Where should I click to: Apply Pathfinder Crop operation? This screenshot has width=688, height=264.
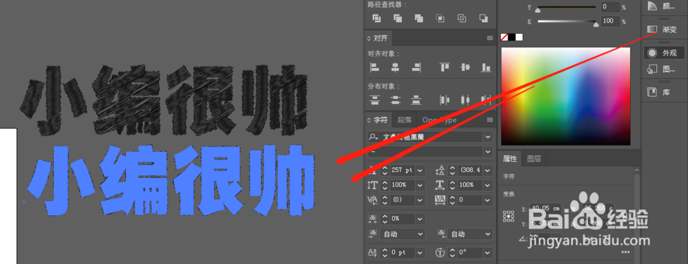[440, 18]
